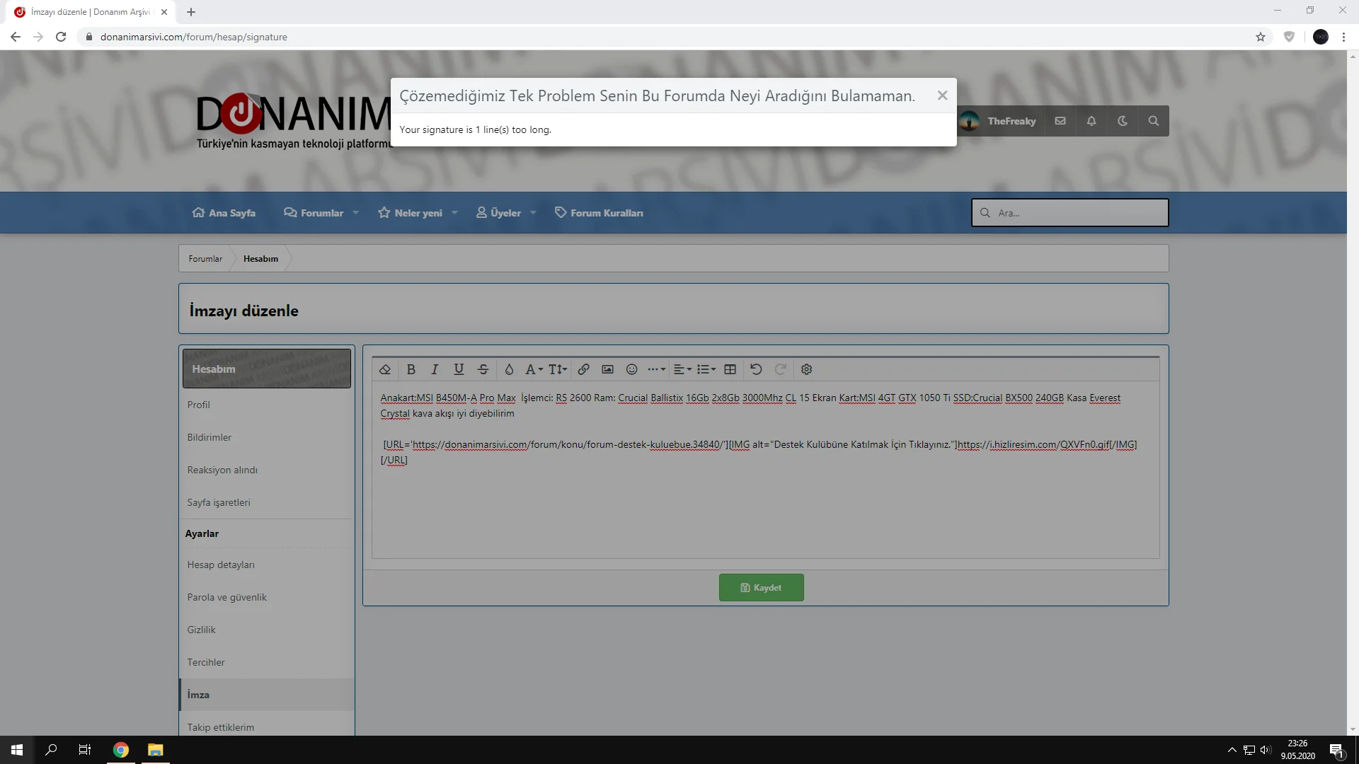Screen dimensions: 1359x764
Task: Toggle dark mode moon icon
Action: (x=1123, y=121)
